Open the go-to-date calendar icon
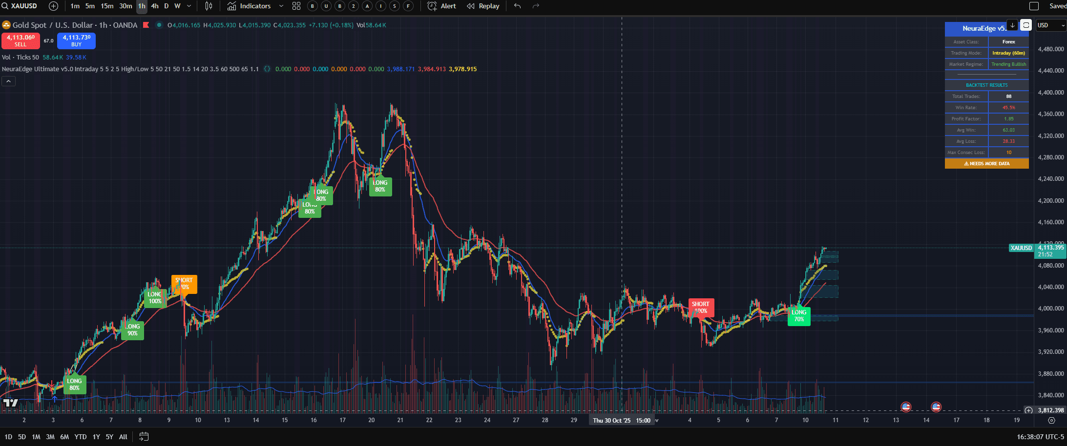The height and width of the screenshot is (446, 1067). (144, 437)
